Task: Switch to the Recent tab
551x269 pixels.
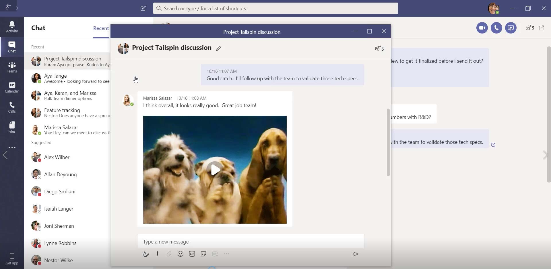Action: [101, 28]
